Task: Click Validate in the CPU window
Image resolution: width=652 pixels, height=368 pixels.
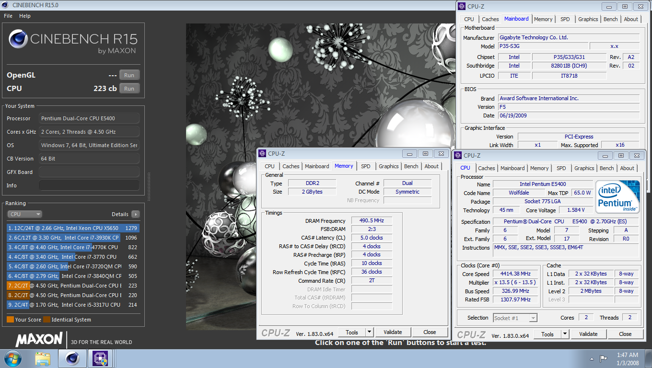Action: (588, 334)
